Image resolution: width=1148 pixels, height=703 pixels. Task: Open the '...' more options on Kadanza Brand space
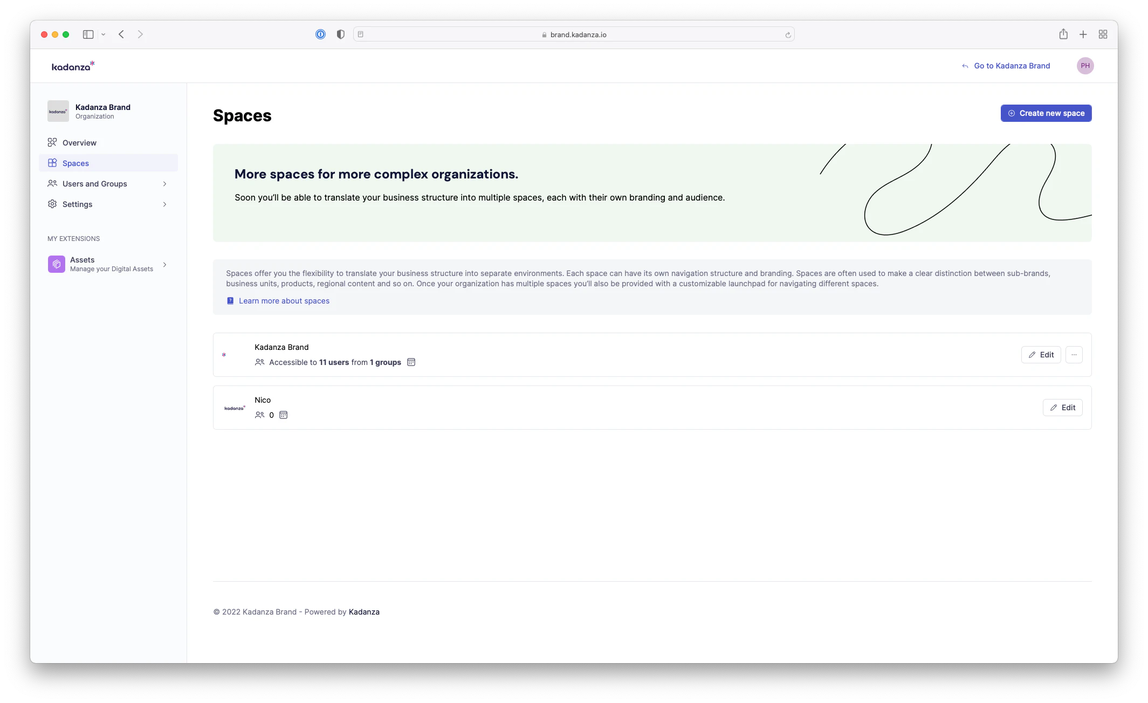pyautogui.click(x=1074, y=355)
